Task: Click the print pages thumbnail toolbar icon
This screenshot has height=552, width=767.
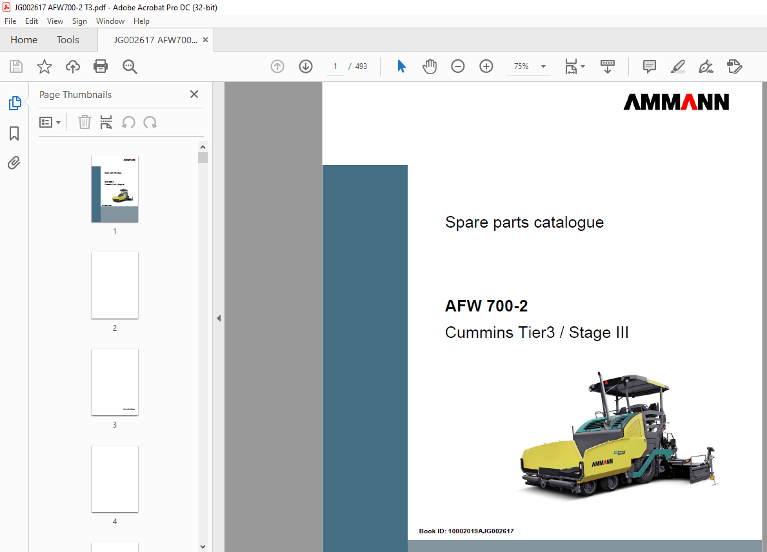Action: (106, 123)
